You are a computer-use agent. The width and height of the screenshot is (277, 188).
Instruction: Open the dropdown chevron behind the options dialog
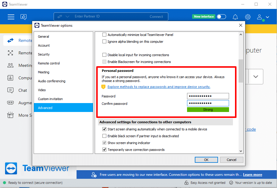[256, 77]
